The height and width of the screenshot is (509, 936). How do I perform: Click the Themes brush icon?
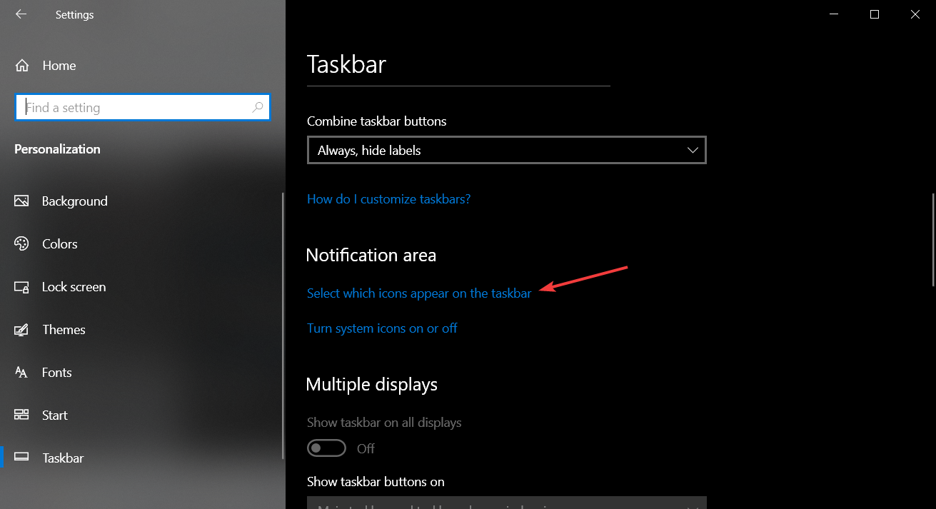[x=21, y=330]
